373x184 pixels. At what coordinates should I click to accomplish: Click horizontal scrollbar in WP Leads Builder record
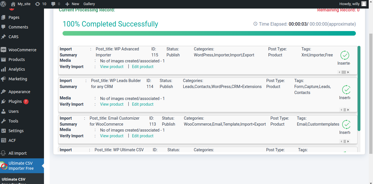coord(345,110)
